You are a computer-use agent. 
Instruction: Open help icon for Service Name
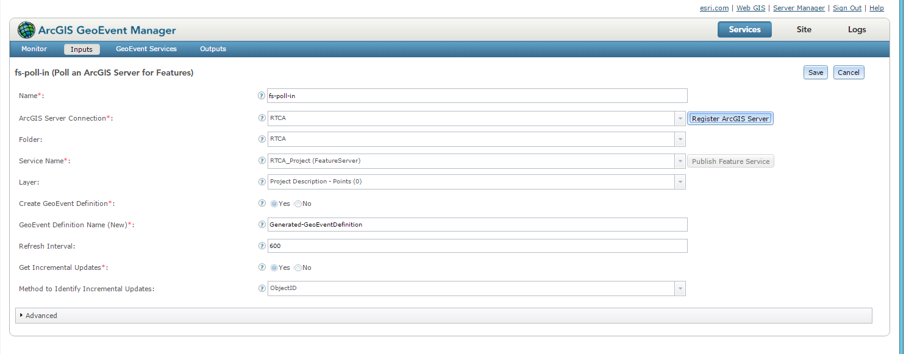pyautogui.click(x=262, y=161)
